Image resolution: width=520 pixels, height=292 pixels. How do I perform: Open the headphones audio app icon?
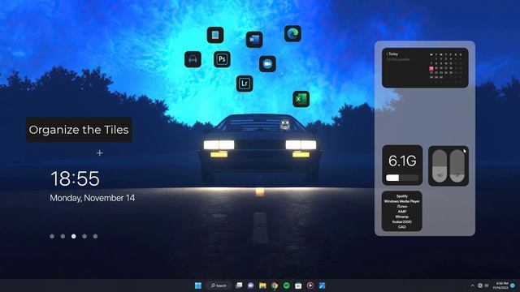[x=193, y=59]
